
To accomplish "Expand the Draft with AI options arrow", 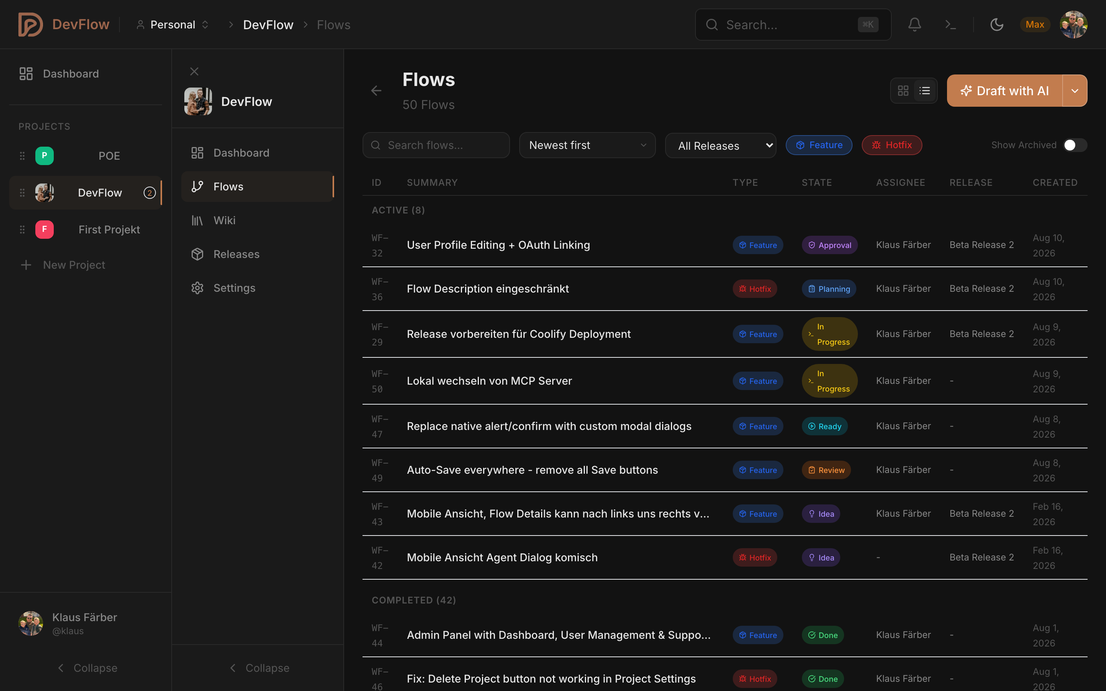I will pos(1075,91).
